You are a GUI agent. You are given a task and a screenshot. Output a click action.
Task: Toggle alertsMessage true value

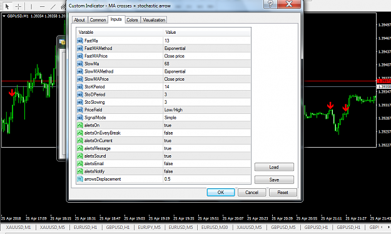206,148
